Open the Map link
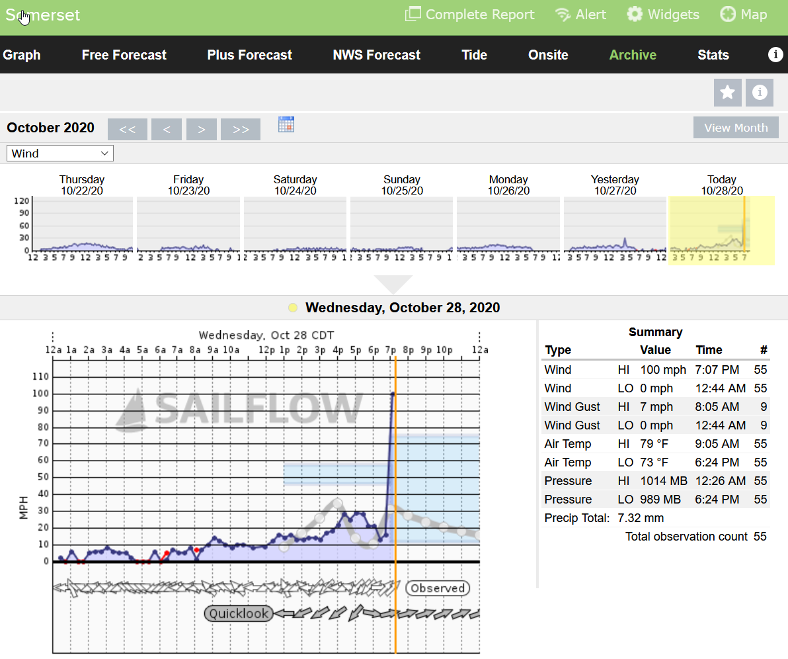This screenshot has width=788, height=659. 743,15
